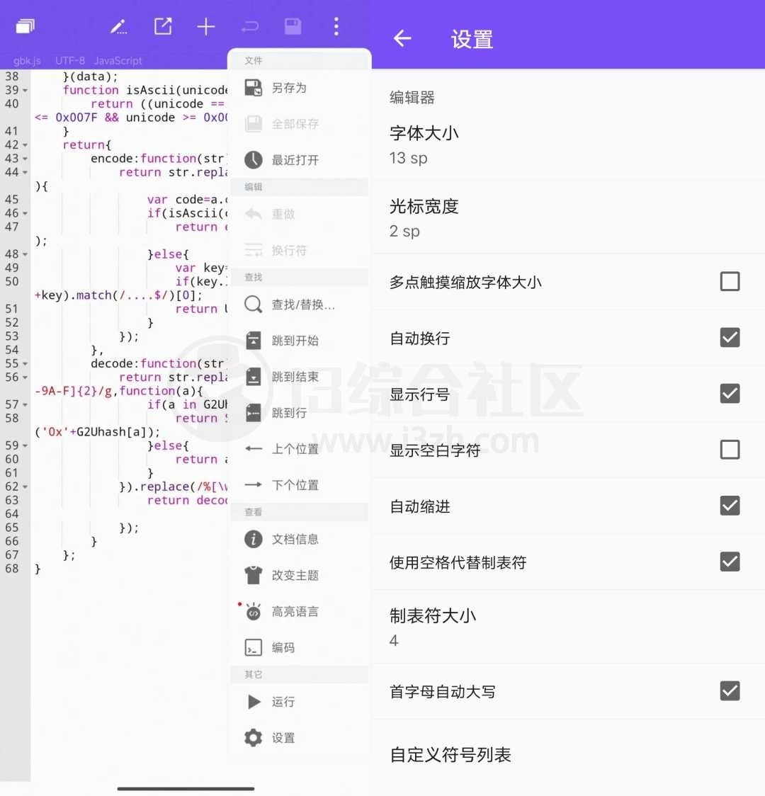The width and height of the screenshot is (765, 796).
Task: Open 制表符大小 setting
Action: [569, 627]
